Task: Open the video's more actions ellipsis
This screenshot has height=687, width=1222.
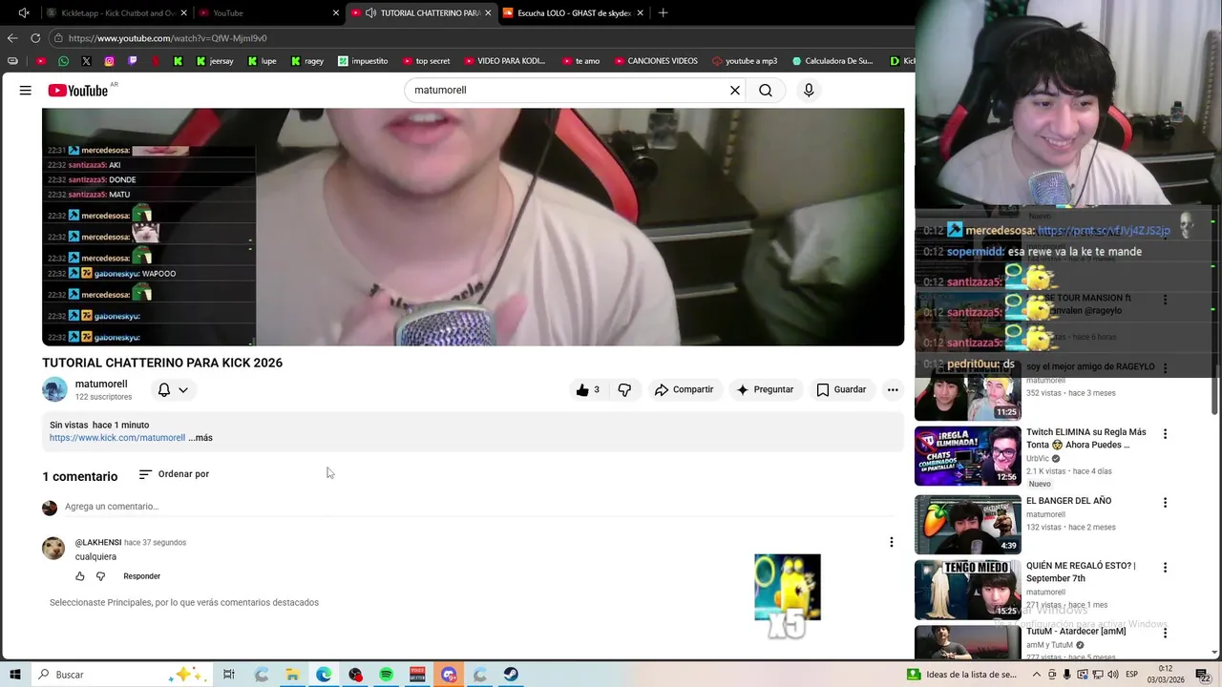Action: click(893, 389)
